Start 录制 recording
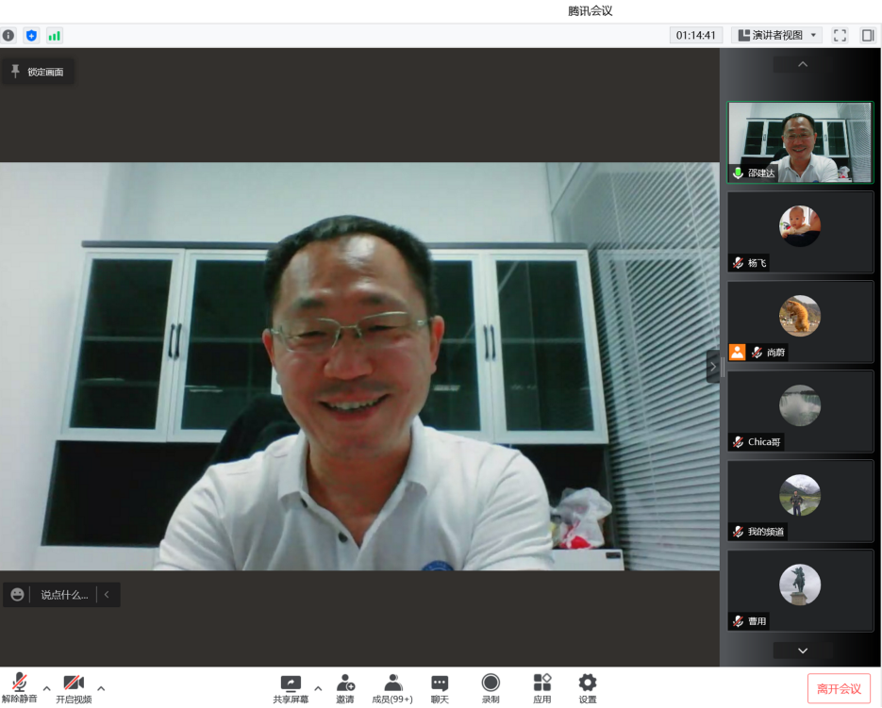The height and width of the screenshot is (708, 882). tap(491, 688)
